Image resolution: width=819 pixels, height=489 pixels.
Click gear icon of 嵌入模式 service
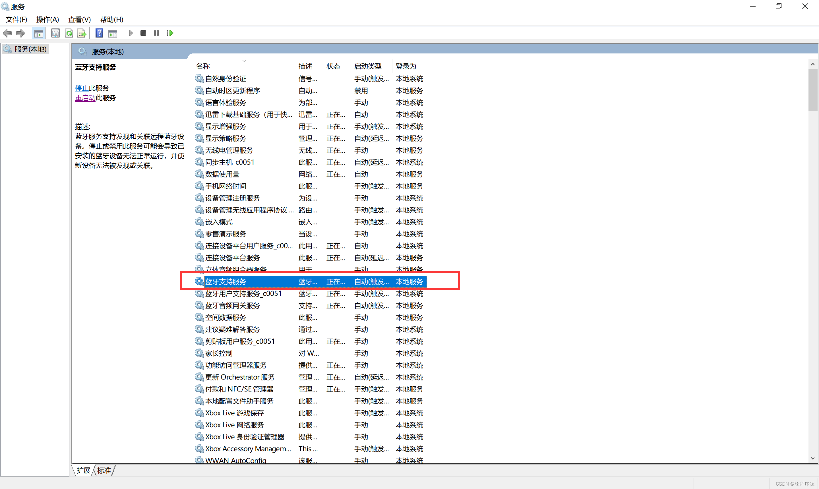click(199, 222)
